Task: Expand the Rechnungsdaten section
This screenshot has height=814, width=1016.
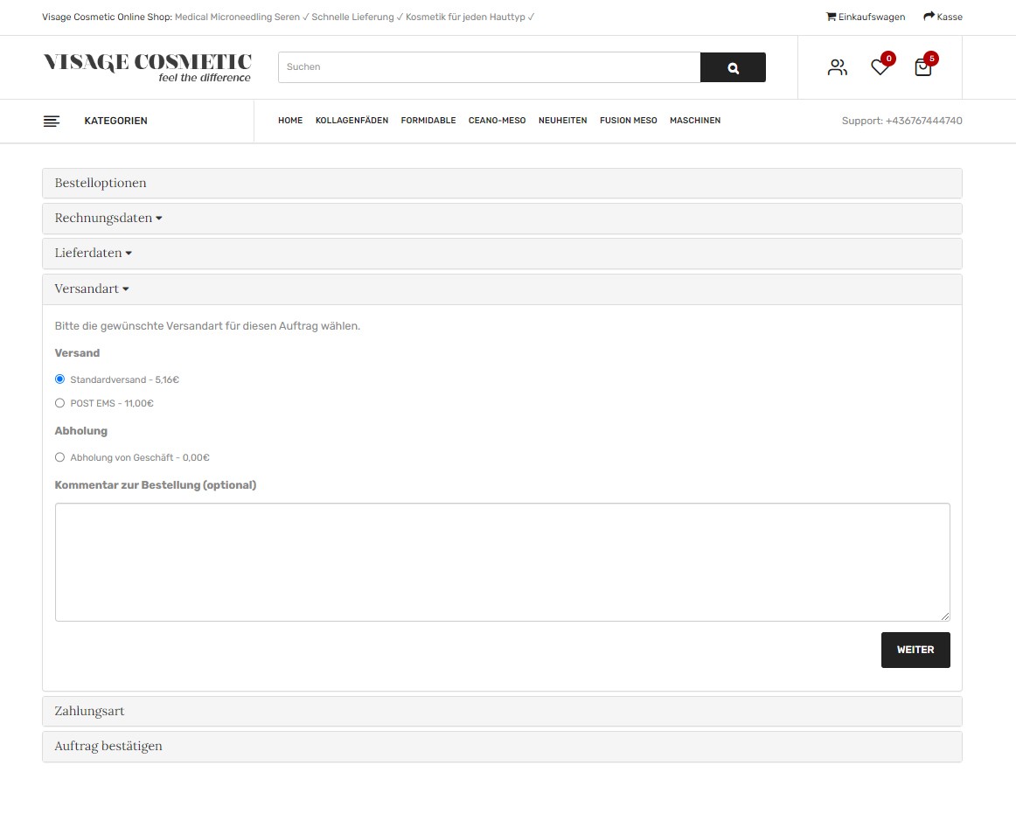Action: [x=108, y=219]
